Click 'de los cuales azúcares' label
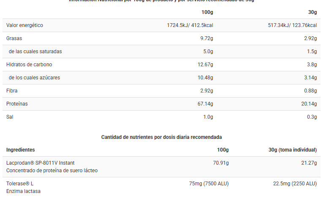 (x=34, y=78)
